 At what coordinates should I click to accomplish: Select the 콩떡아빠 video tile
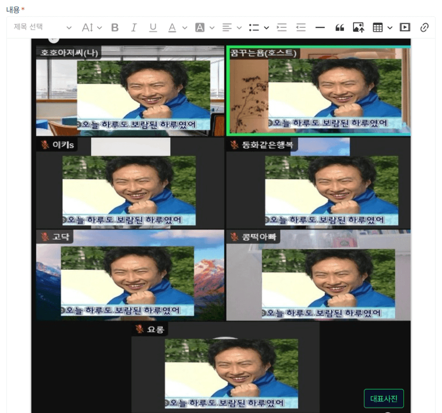tap(319, 275)
